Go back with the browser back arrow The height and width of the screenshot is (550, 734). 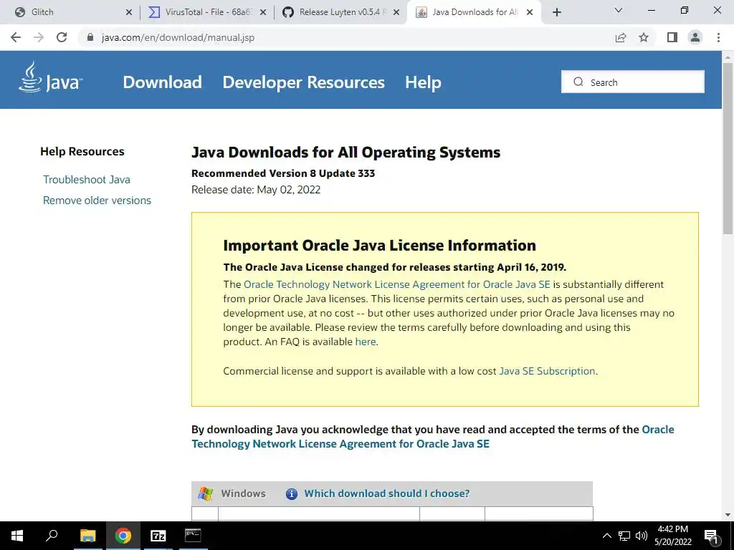coord(16,37)
